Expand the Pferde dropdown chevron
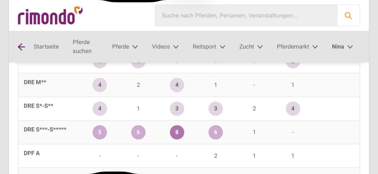378x174 pixels. coord(135,47)
